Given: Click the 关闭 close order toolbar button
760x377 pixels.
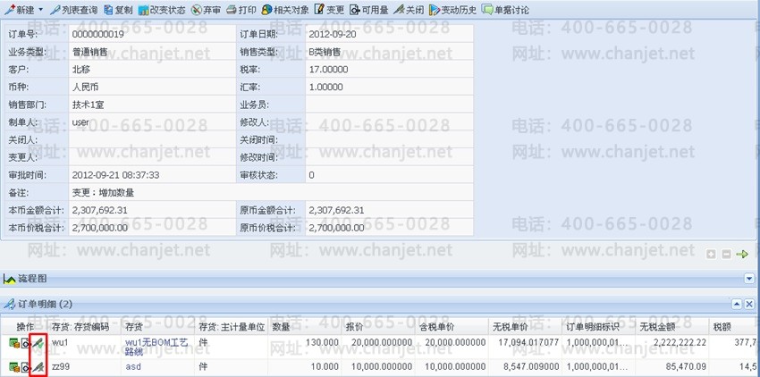Looking at the screenshot, I should (x=409, y=10).
